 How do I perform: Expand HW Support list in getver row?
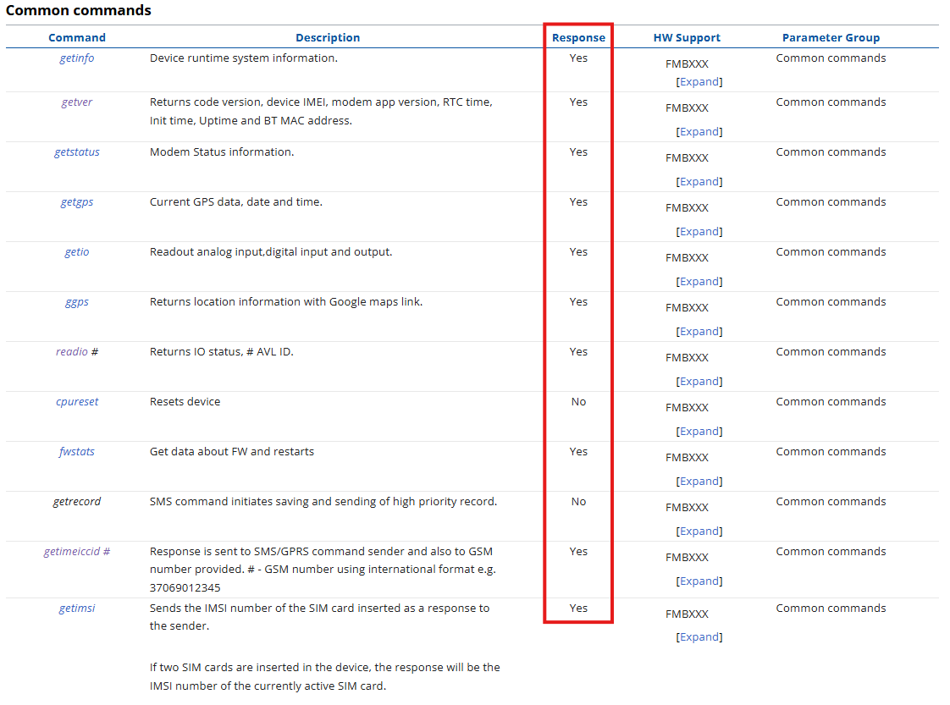click(699, 132)
